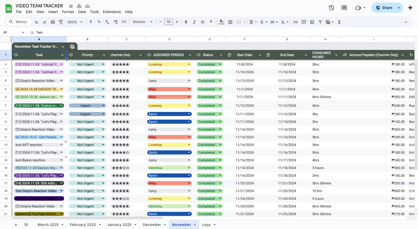
Task: Open the comments panel icon
Action: point(344,8)
